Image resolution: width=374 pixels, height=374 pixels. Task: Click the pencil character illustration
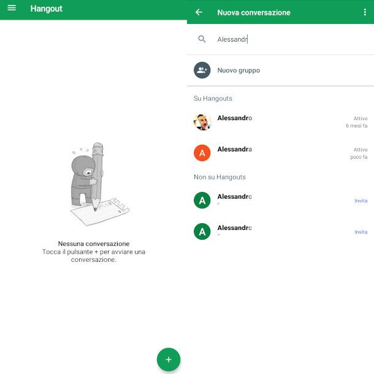pos(100,184)
